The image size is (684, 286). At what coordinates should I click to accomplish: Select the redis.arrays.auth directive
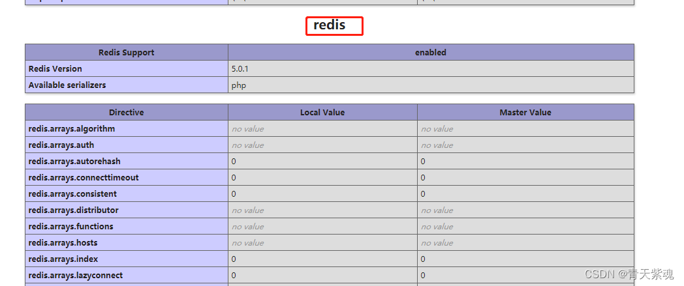pos(61,145)
